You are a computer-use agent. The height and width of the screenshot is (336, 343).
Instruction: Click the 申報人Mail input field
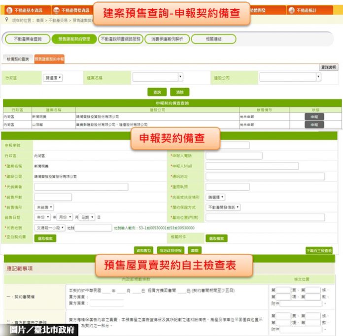(x=252, y=166)
